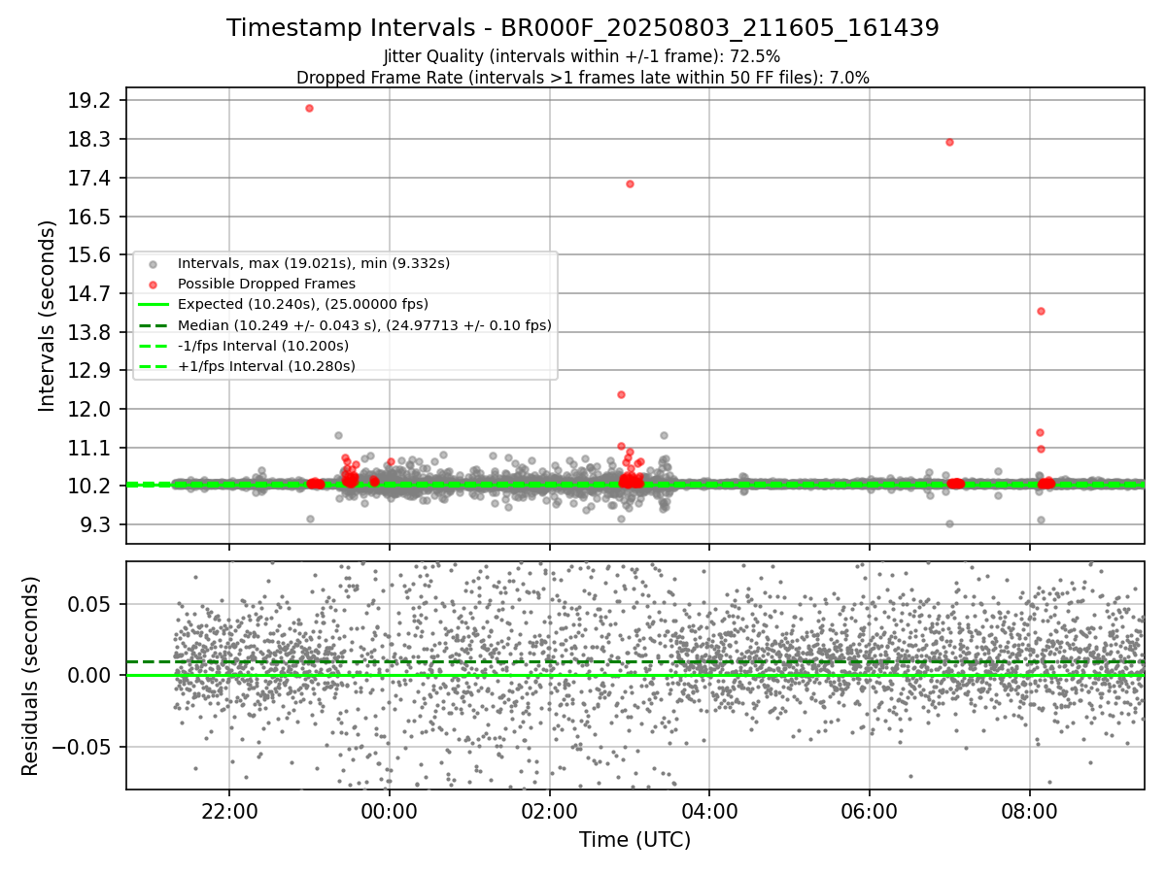
Task: Click the solid green line sample beside 'Expected'
Action: tap(154, 305)
